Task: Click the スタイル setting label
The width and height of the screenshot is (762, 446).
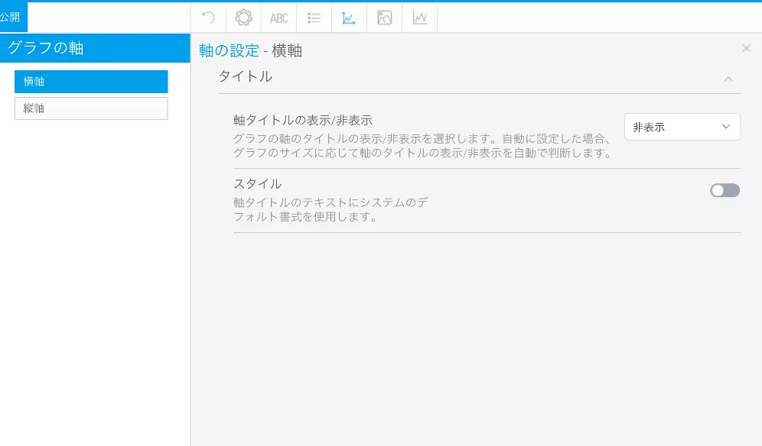Action: (257, 183)
